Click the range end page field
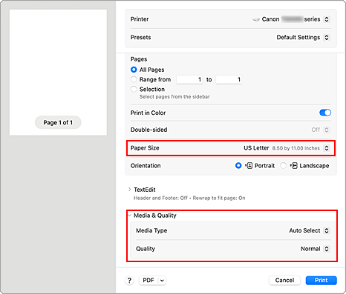The height and width of the screenshot is (294, 346). point(229,79)
